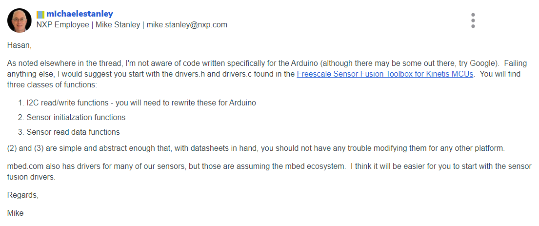This screenshot has height=226, width=539.
Task: Open the three-dot post options menu
Action: pos(473,21)
